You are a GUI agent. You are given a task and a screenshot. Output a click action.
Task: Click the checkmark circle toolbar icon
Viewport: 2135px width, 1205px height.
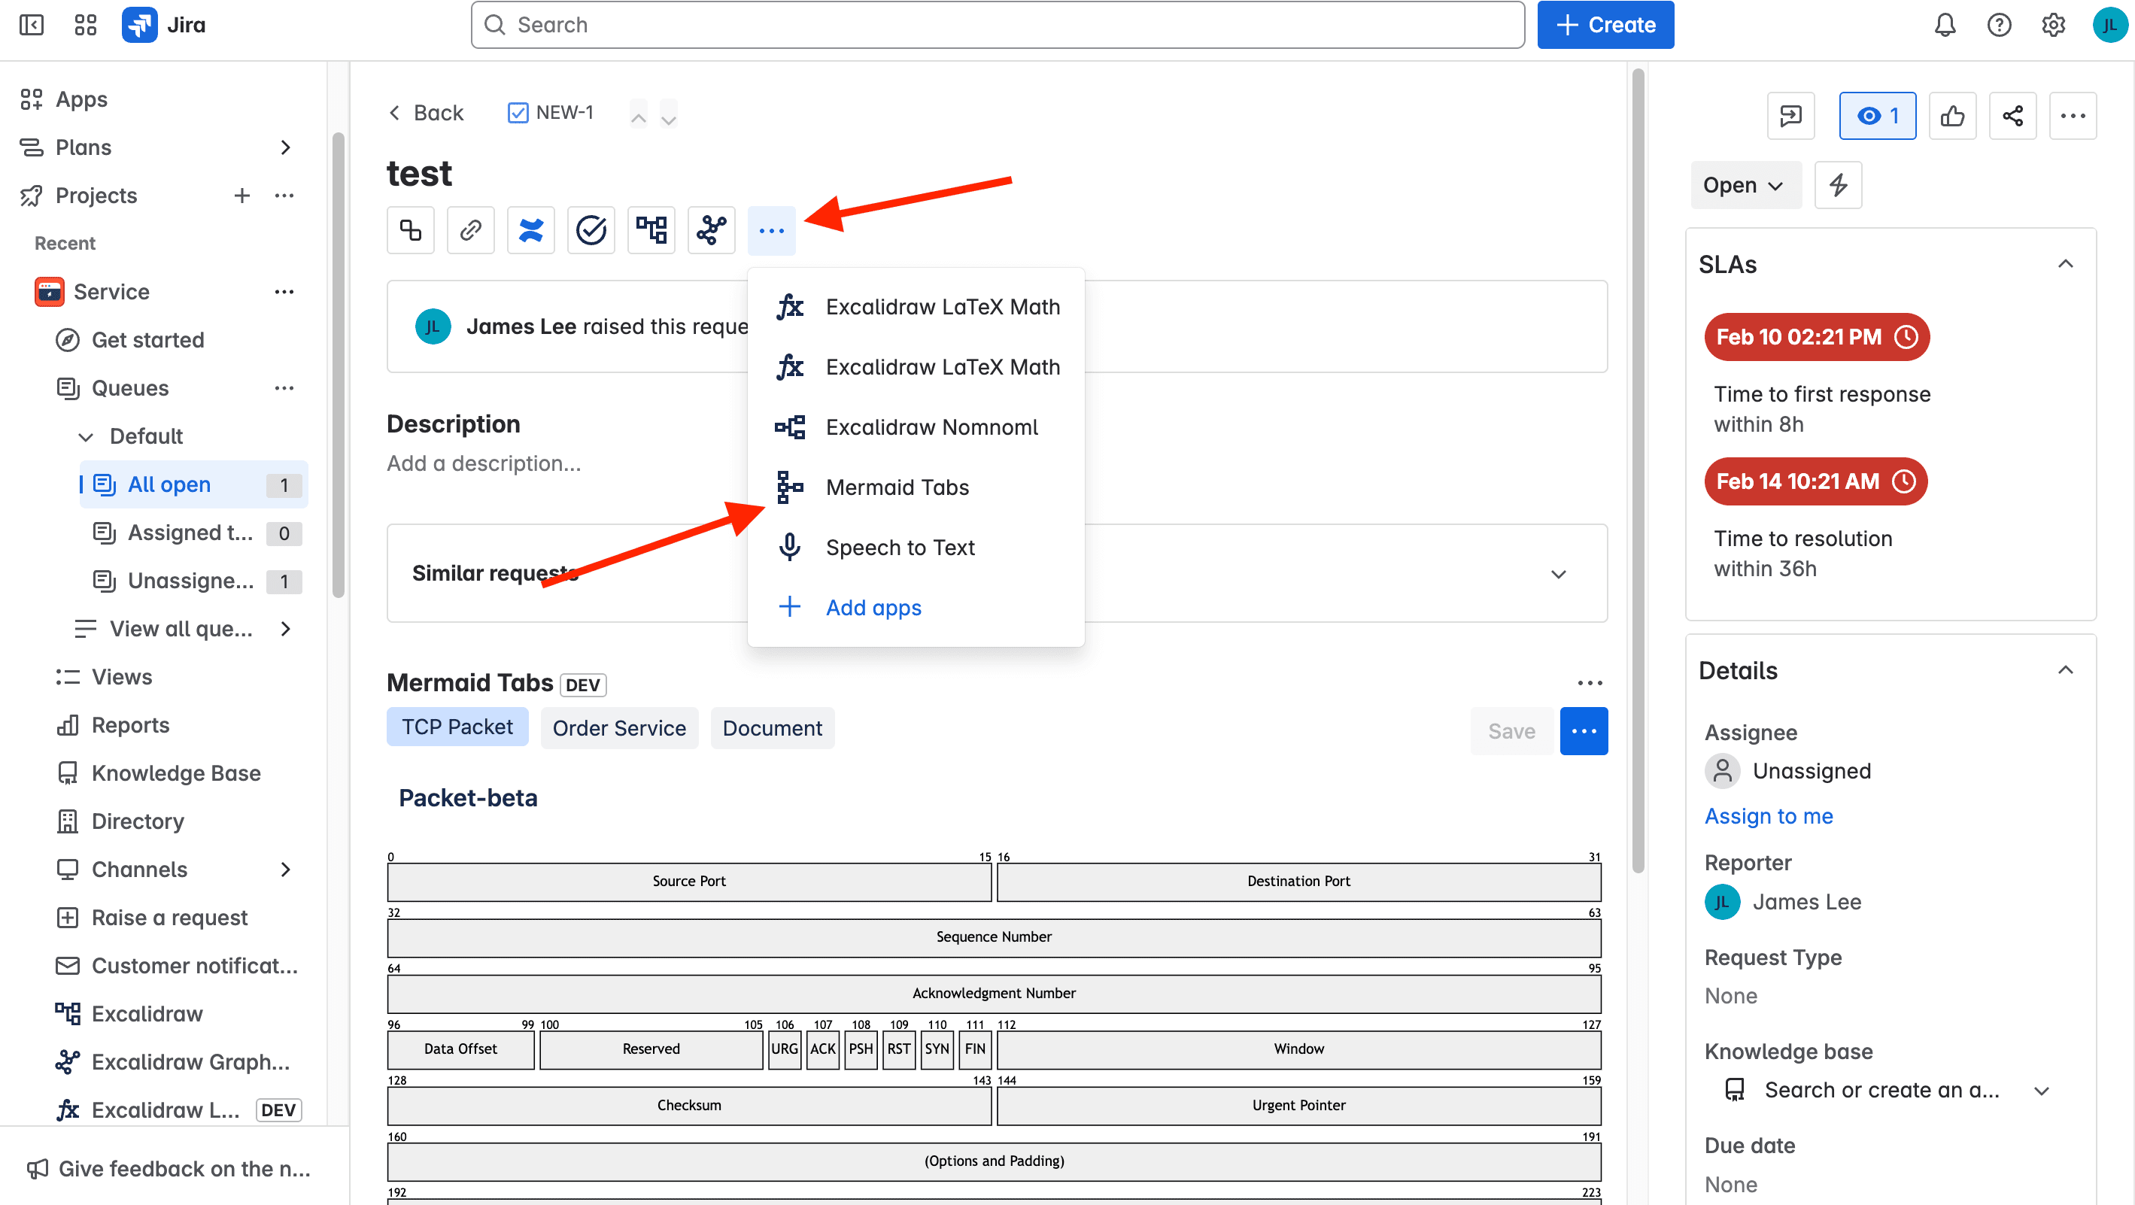click(591, 229)
